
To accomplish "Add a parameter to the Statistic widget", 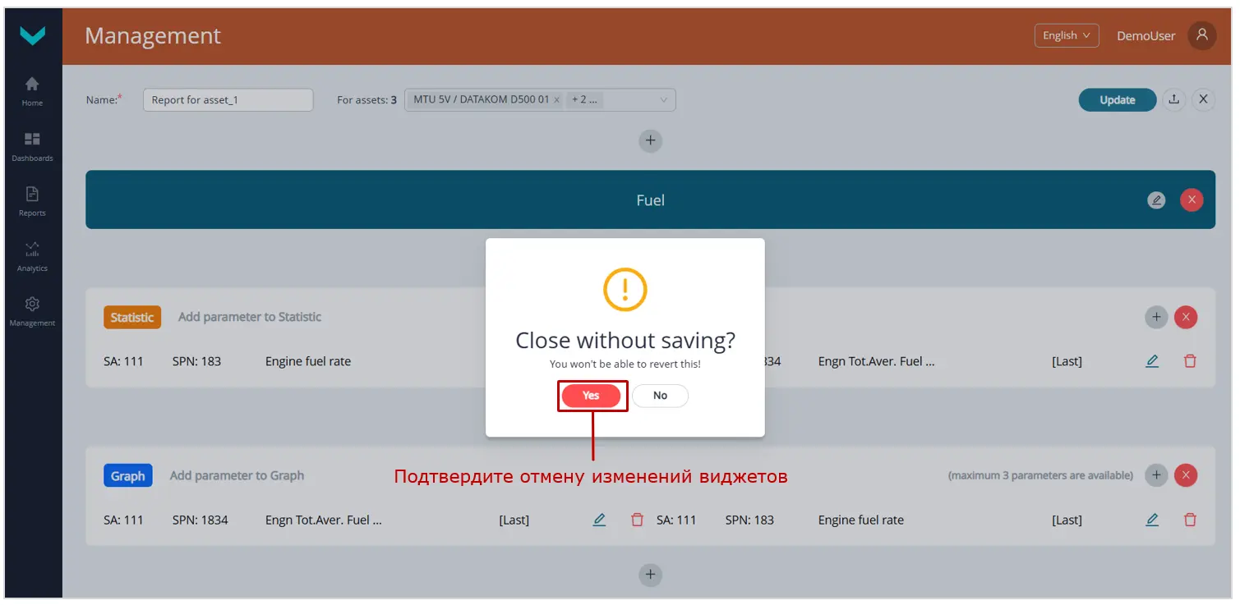I will pos(1156,317).
